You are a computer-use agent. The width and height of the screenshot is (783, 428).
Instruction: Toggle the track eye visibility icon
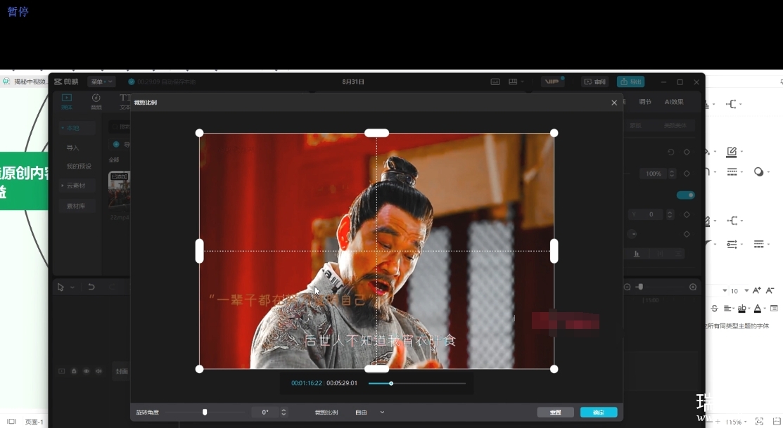tap(87, 371)
